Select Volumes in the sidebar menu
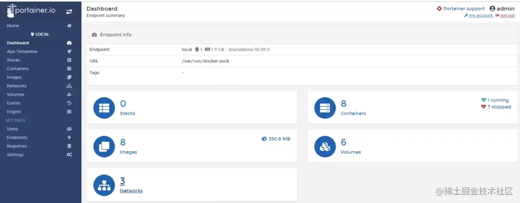Image resolution: width=520 pixels, height=203 pixels. (x=15, y=95)
